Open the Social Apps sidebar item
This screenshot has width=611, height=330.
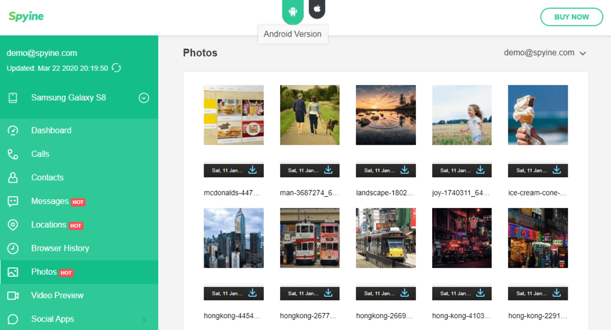(79, 319)
